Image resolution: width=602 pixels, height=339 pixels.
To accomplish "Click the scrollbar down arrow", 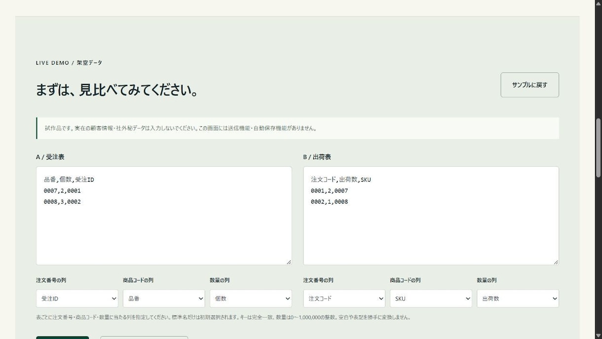I will coord(599,335).
